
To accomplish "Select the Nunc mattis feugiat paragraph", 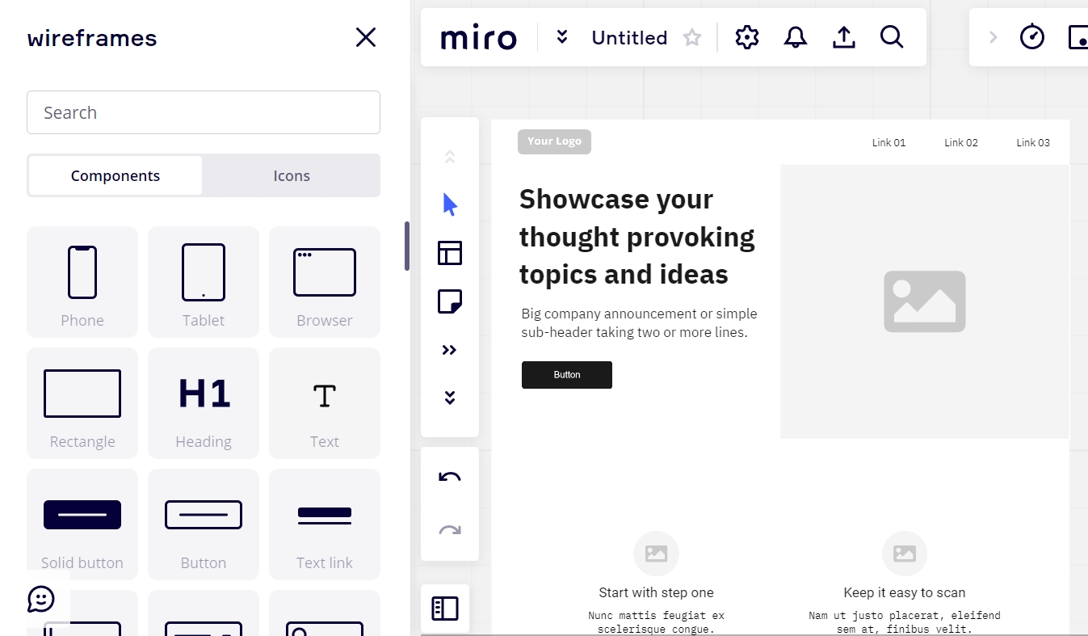I will pos(657,622).
